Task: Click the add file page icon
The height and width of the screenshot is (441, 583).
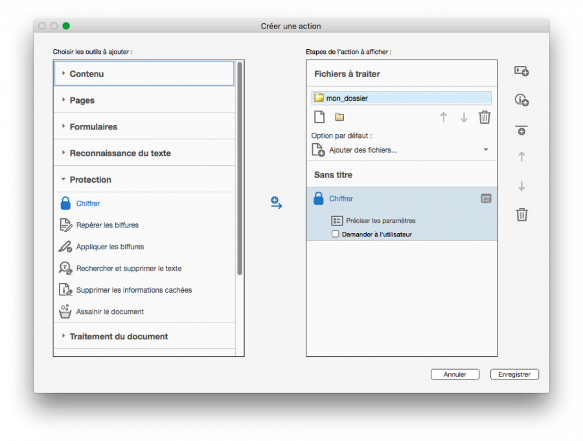Action: (319, 117)
